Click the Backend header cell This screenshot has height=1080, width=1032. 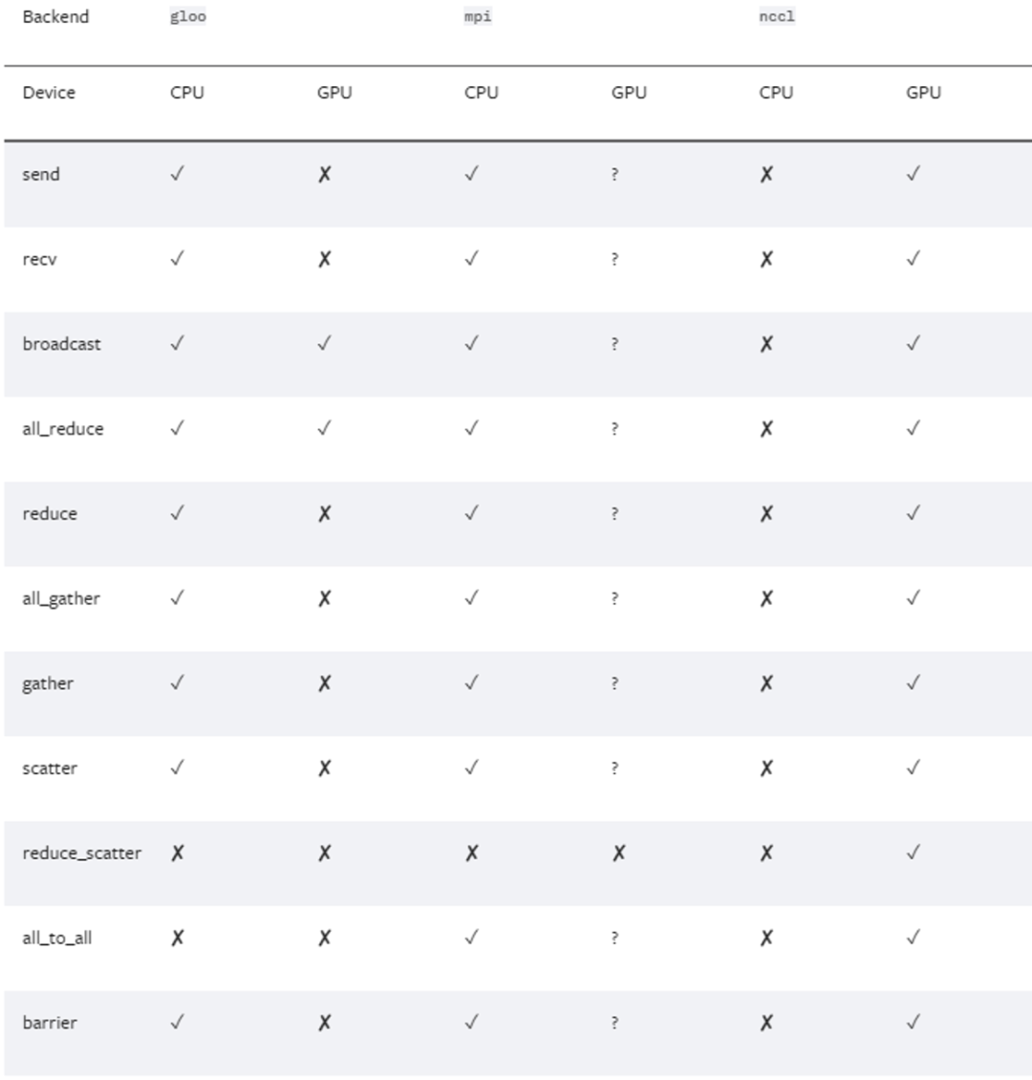(55, 16)
